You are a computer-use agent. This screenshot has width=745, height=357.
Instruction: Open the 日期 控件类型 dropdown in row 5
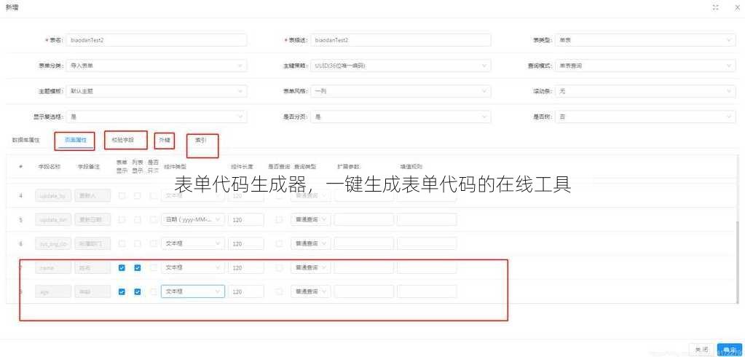pos(193,219)
